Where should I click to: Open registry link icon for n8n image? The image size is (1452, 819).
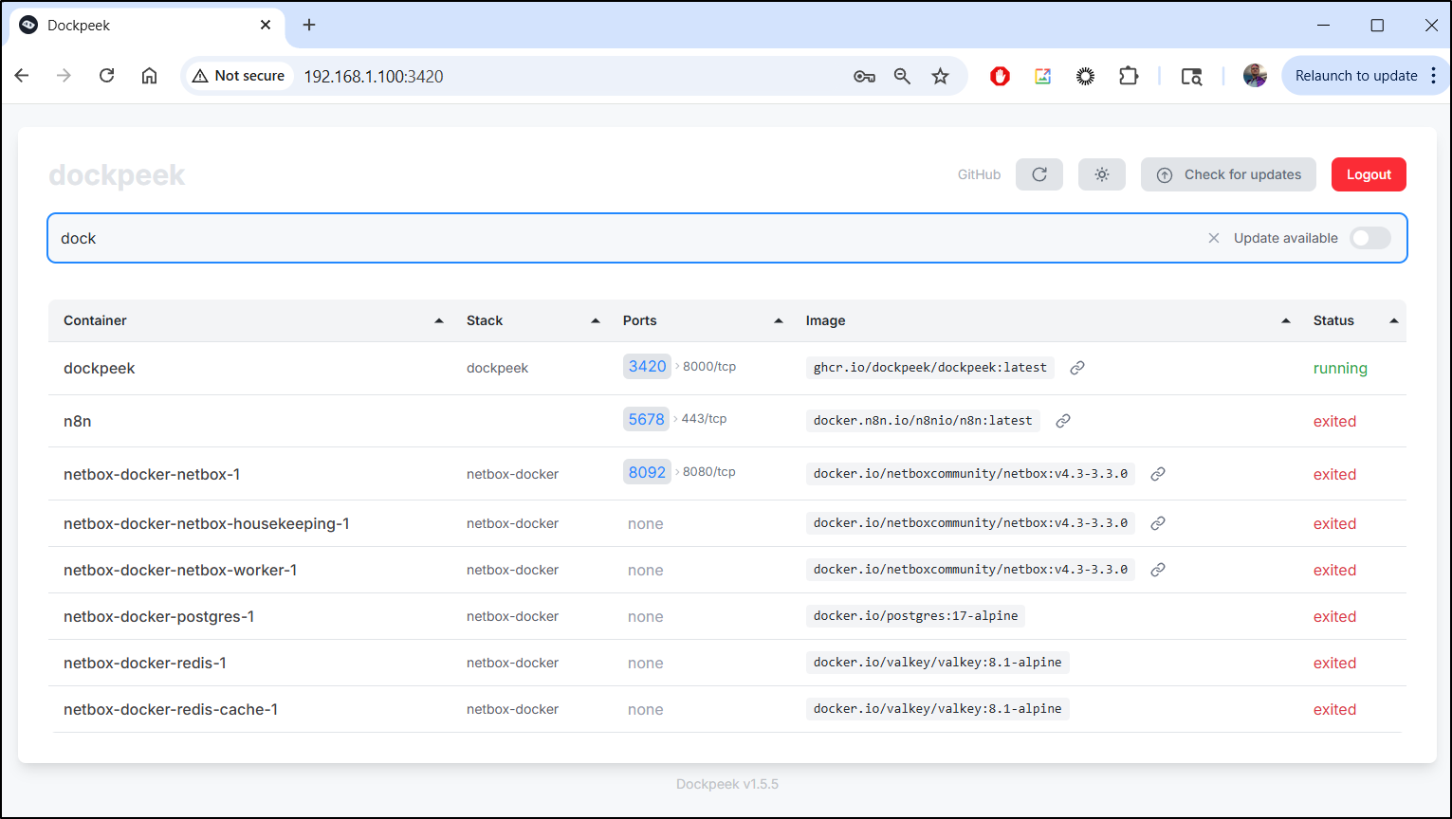pyautogui.click(x=1063, y=421)
